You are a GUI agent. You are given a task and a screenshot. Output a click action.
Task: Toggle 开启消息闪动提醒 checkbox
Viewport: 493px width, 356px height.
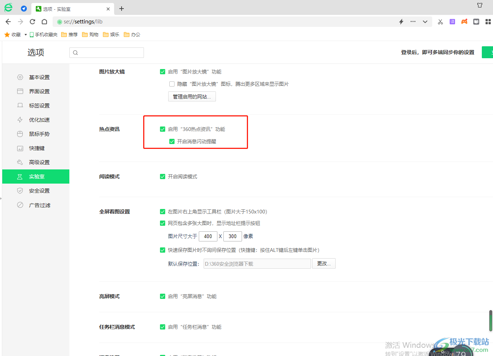(172, 141)
